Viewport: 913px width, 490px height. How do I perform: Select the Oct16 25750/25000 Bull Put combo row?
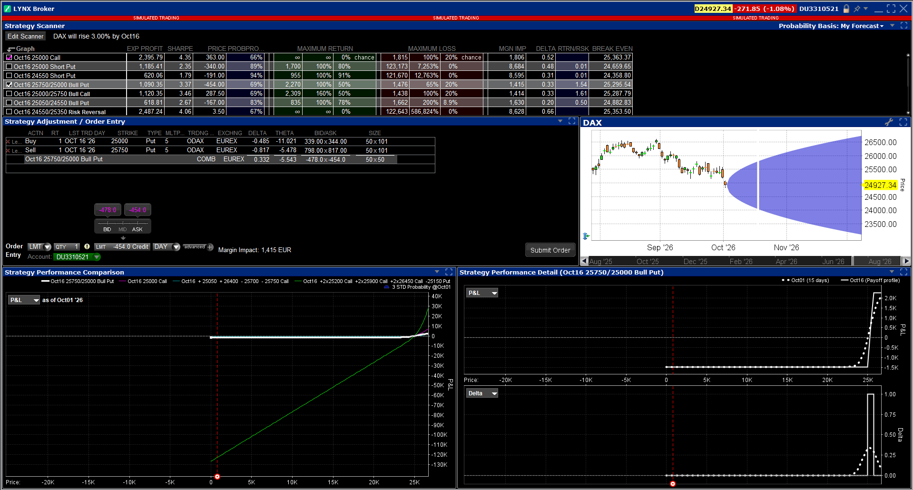pyautogui.click(x=210, y=159)
